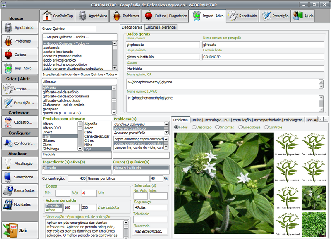
Task: Select Cenchrus echinatus in problems list
Action: pos(139,124)
